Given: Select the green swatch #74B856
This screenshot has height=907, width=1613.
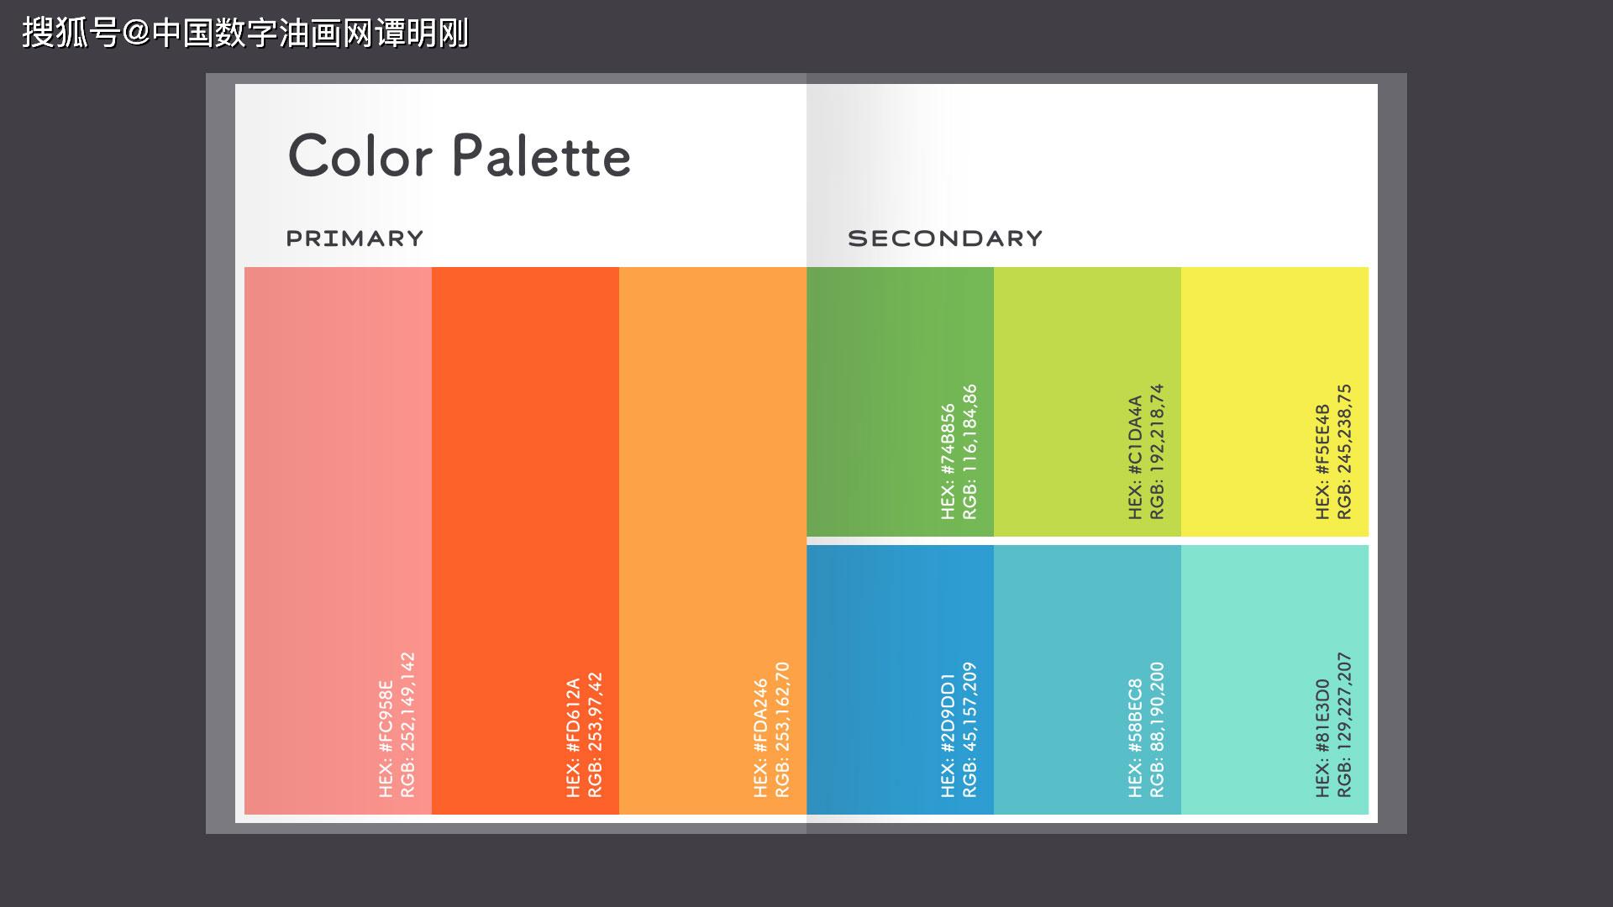Looking at the screenshot, I should coord(900,401).
